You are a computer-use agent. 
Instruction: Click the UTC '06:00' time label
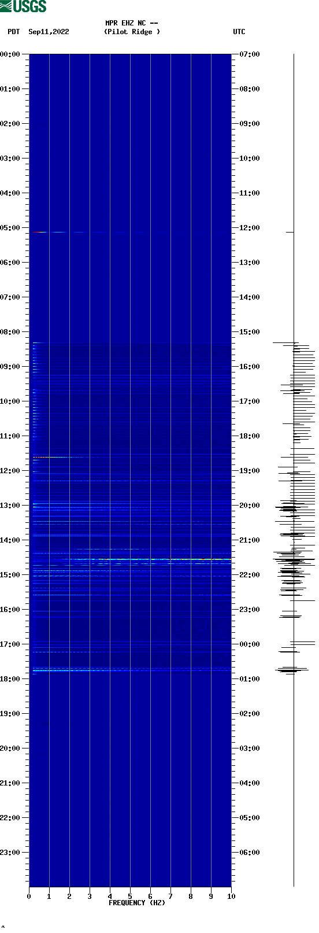pos(250,853)
